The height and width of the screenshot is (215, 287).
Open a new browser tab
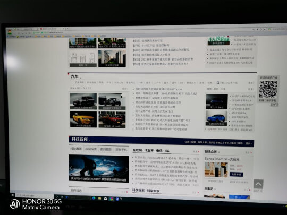click(x=67, y=29)
